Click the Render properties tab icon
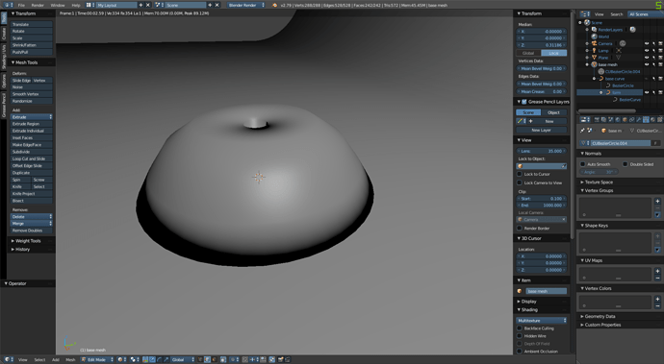Screen dimensions: 664x364 (597, 120)
